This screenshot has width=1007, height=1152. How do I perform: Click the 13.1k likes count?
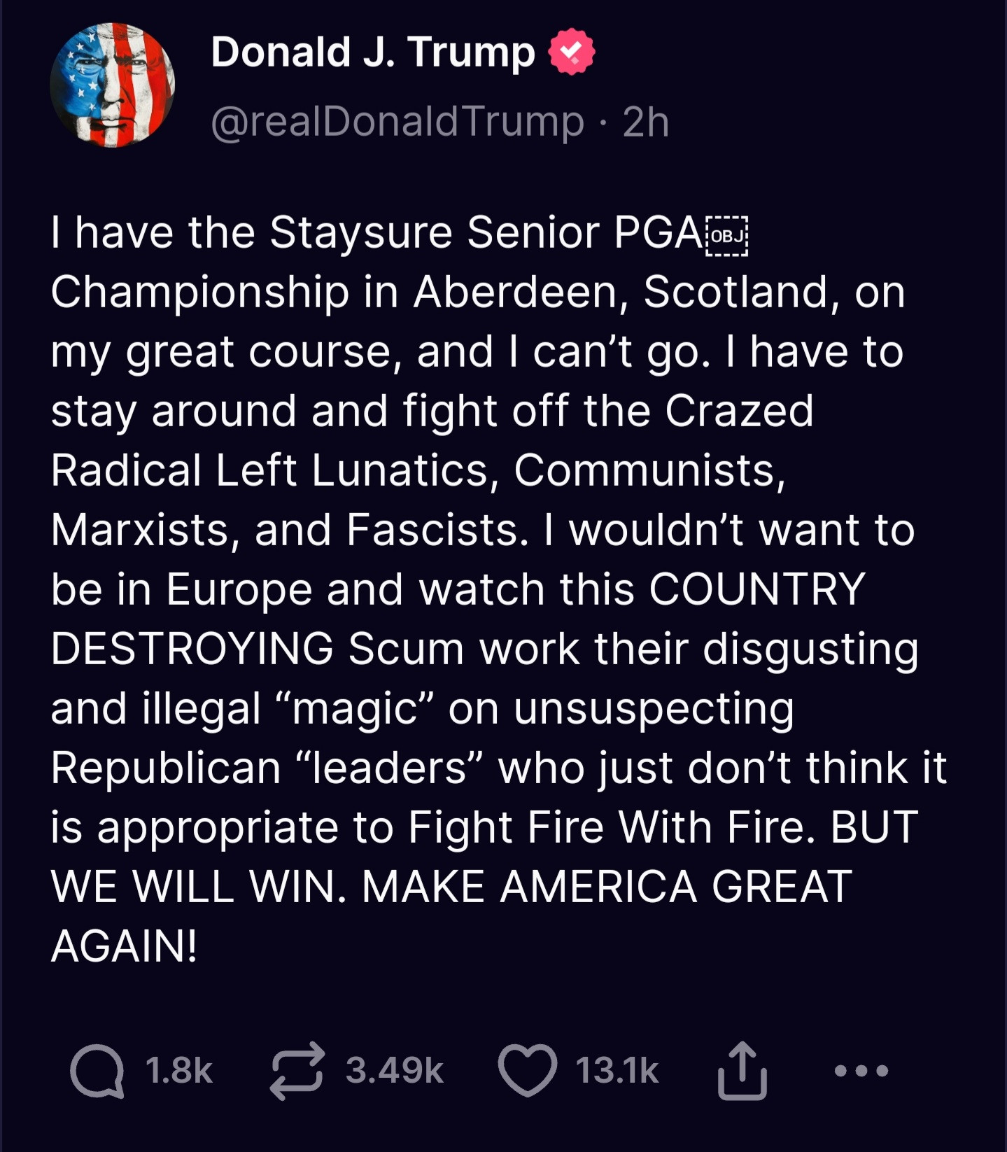click(617, 1071)
